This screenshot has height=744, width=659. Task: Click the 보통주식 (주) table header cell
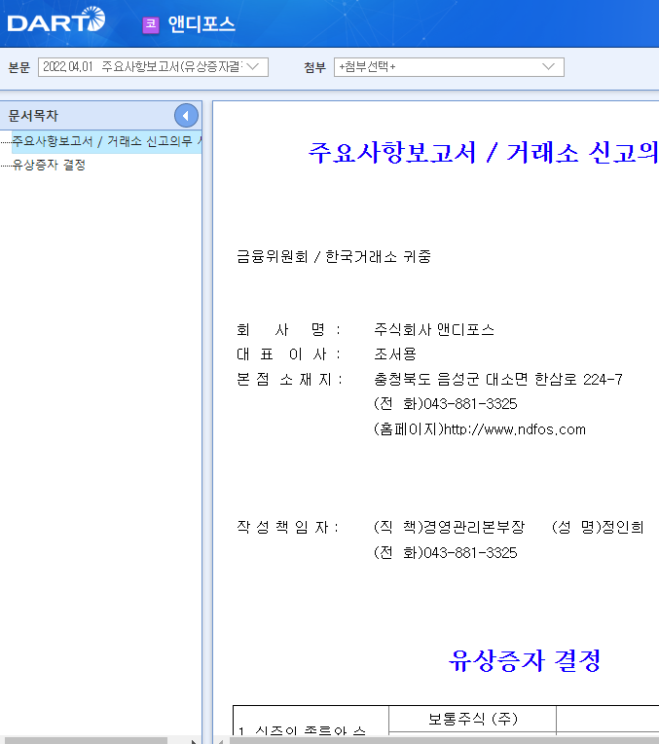472,719
